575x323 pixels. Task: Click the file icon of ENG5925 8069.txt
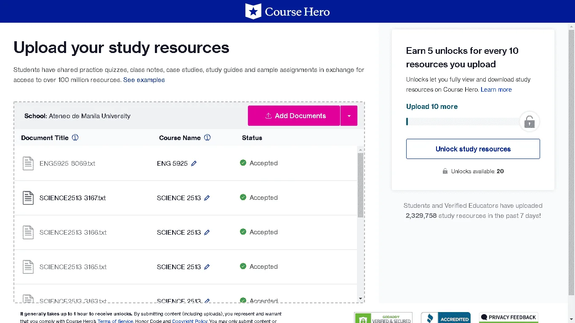coord(28,163)
